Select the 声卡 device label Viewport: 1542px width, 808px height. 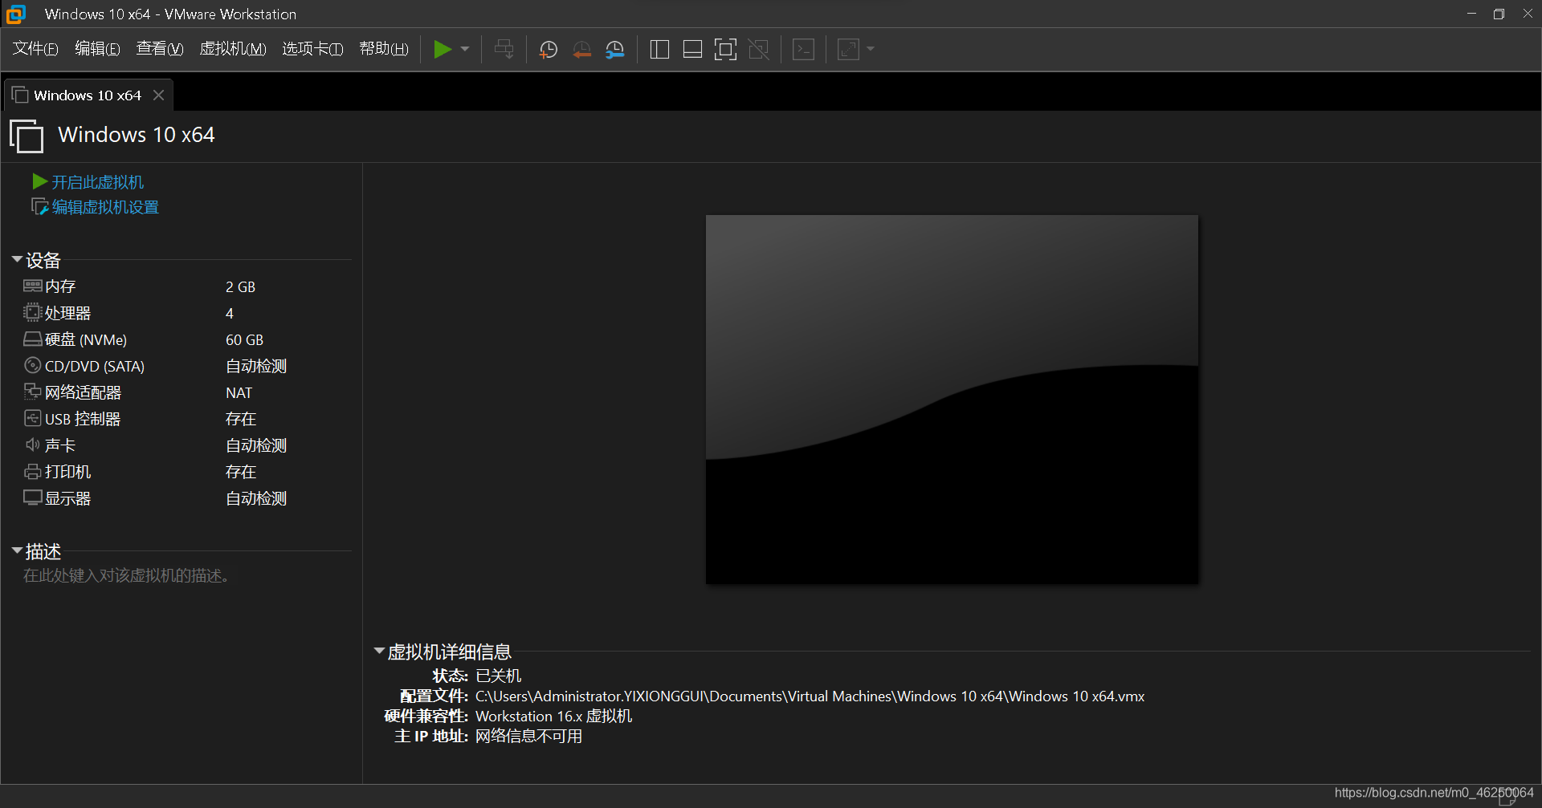[x=60, y=445]
